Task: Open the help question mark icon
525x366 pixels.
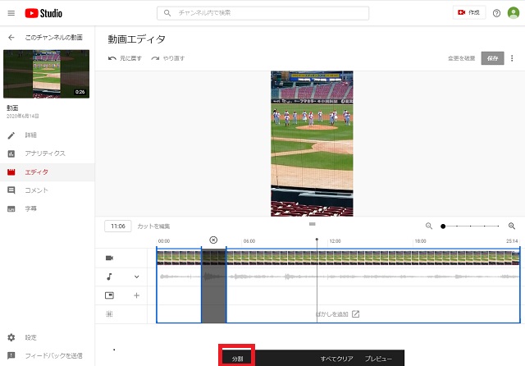Action: pyautogui.click(x=496, y=13)
